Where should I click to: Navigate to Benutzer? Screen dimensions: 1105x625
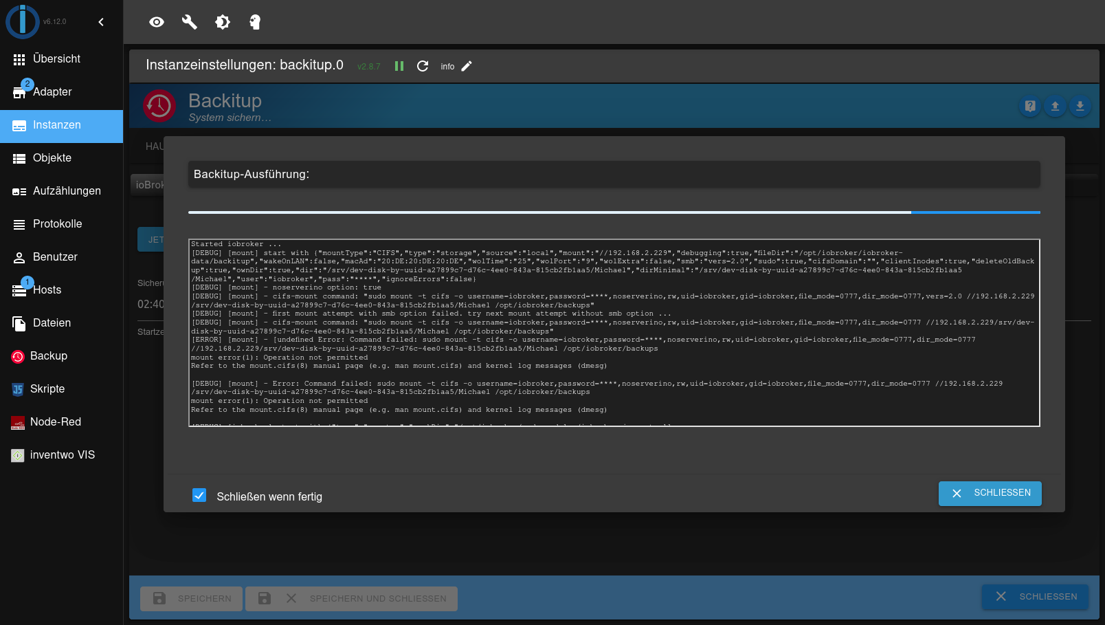pyautogui.click(x=62, y=257)
